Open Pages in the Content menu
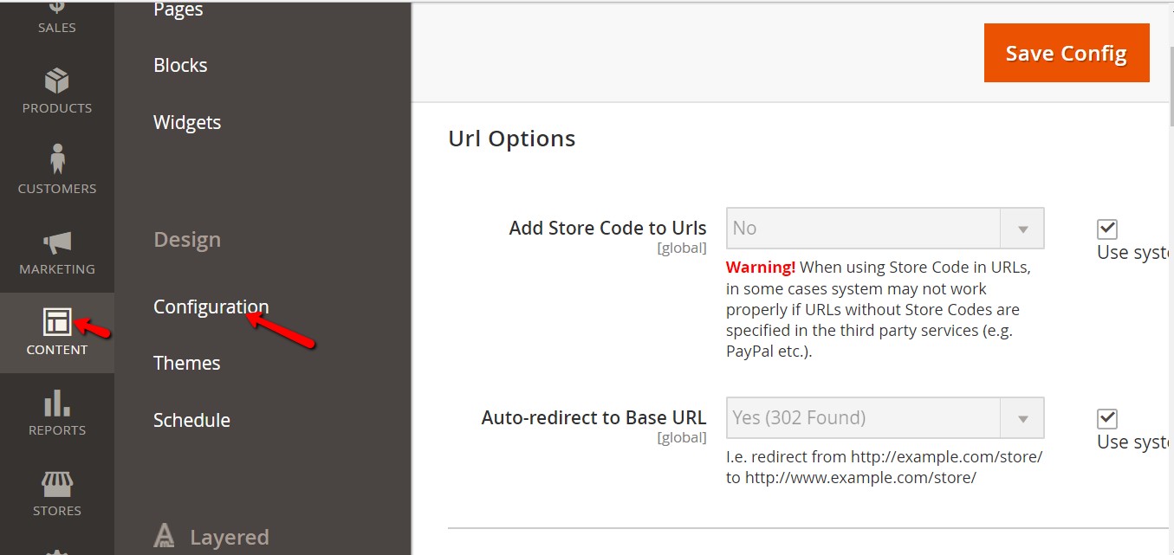The image size is (1174, 555). pyautogui.click(x=178, y=10)
